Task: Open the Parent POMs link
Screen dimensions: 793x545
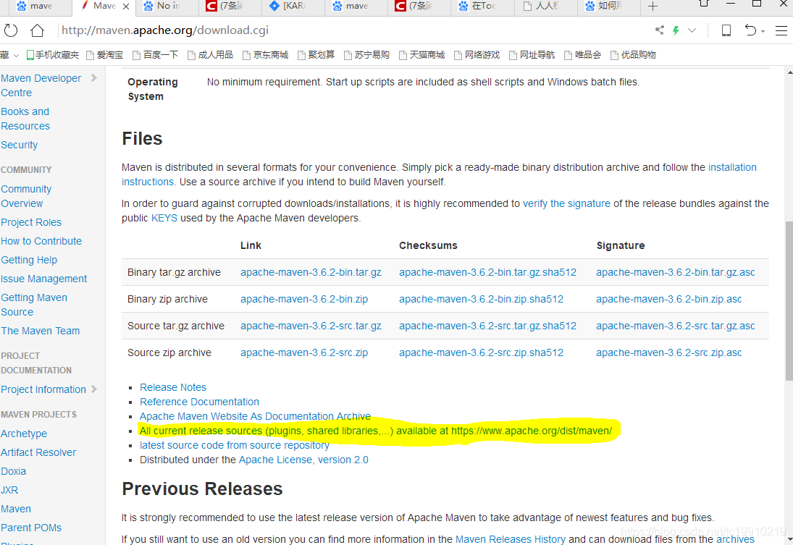Action: click(x=31, y=528)
